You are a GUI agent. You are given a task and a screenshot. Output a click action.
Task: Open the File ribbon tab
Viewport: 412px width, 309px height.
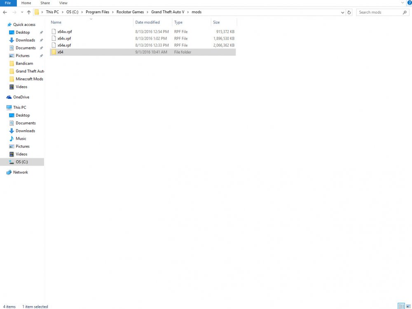8,3
